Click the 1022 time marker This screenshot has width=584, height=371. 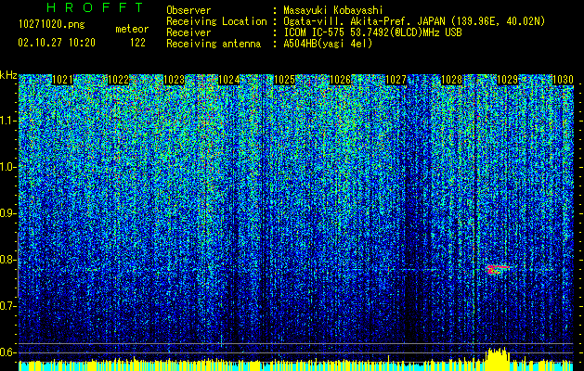118,80
